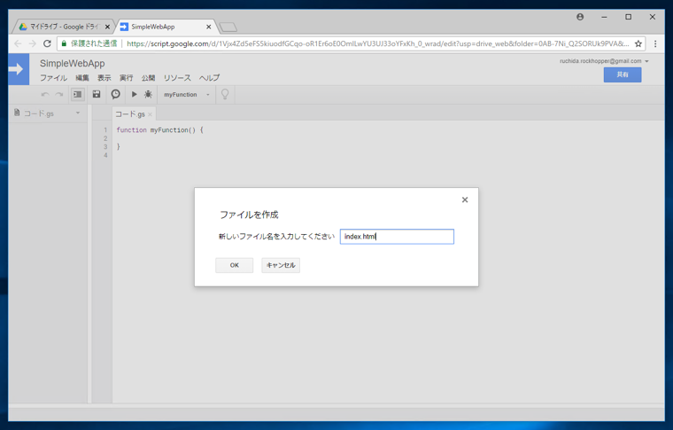Screen dimensions: 673x430
Task: Save the script with floppy disk icon
Action: 97,94
